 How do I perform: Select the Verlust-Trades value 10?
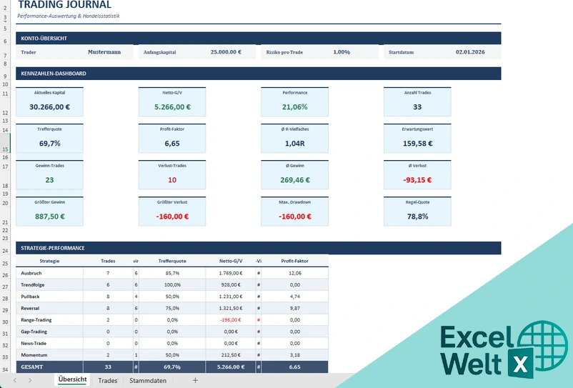click(x=172, y=180)
